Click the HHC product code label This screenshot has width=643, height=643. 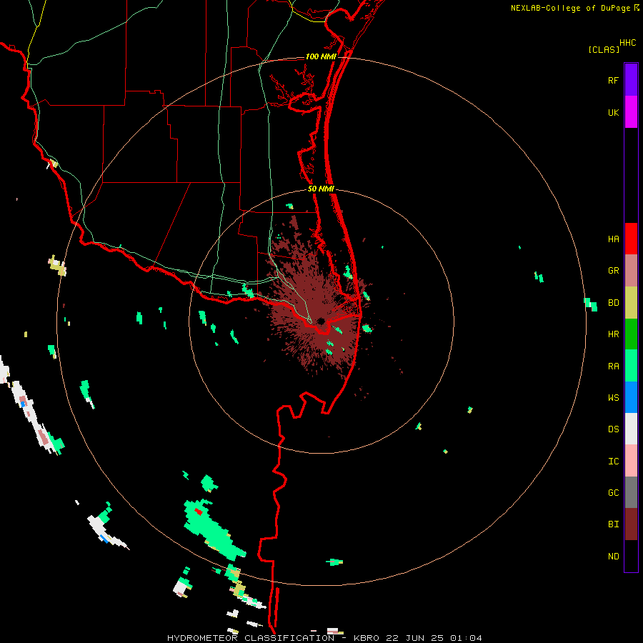(x=627, y=43)
